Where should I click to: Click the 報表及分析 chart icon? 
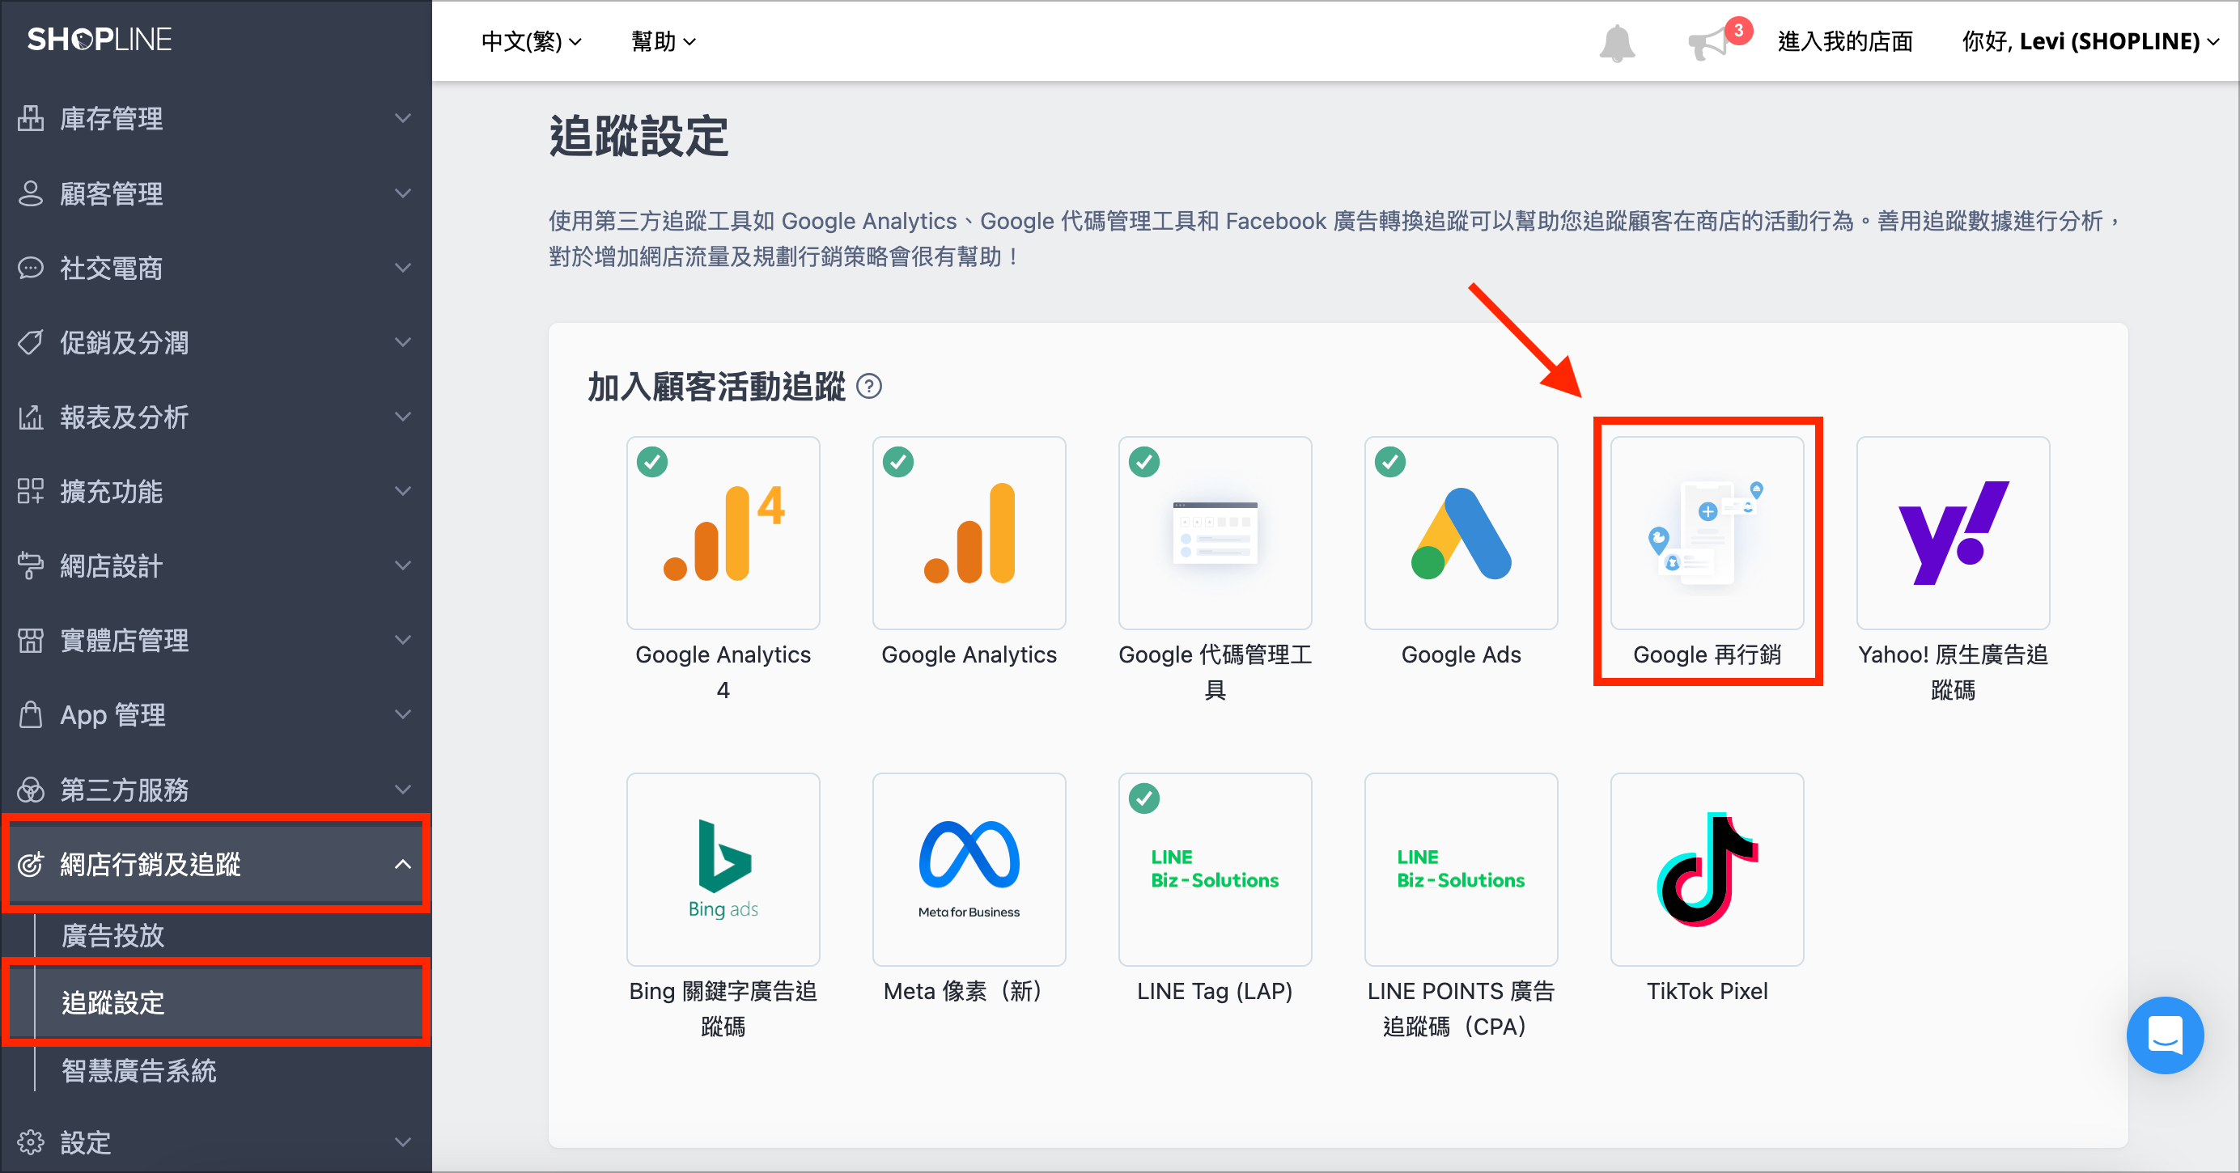click(x=31, y=417)
